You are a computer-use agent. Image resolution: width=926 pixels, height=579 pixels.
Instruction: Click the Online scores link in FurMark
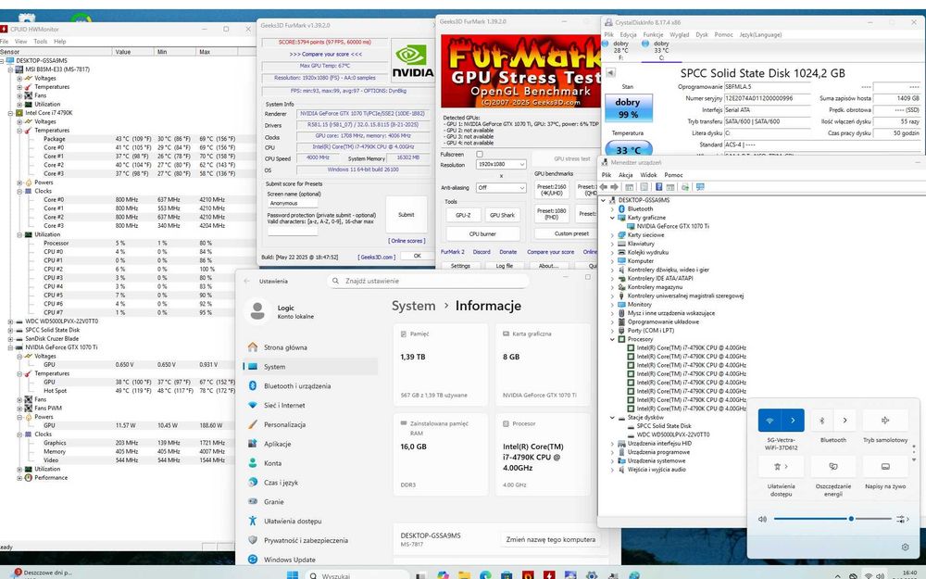407,241
